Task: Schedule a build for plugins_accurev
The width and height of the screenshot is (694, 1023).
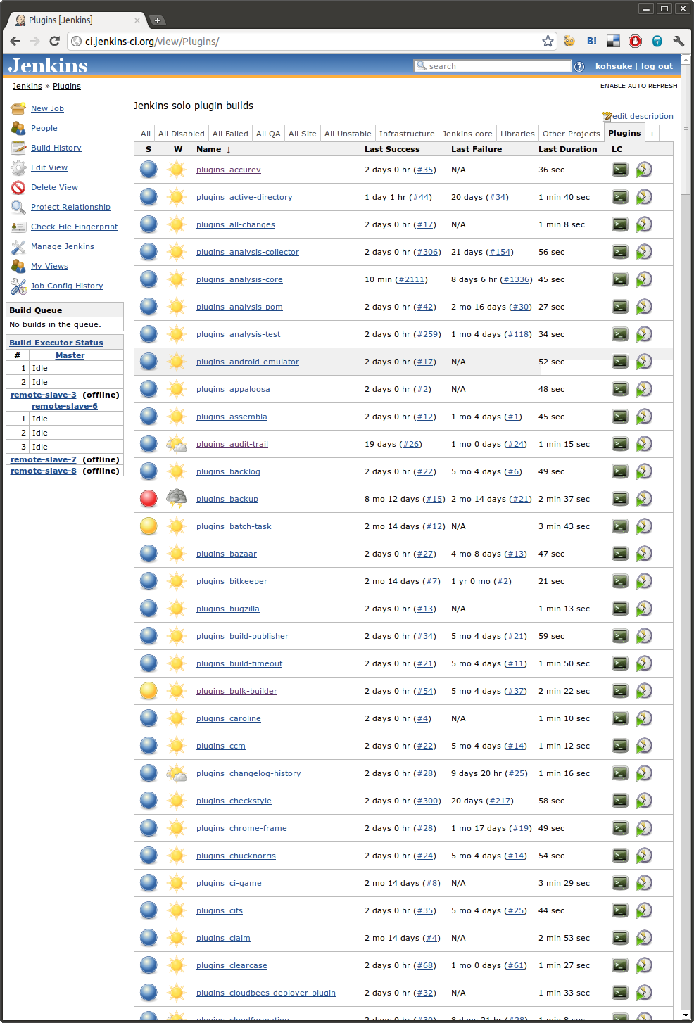Action: point(644,170)
